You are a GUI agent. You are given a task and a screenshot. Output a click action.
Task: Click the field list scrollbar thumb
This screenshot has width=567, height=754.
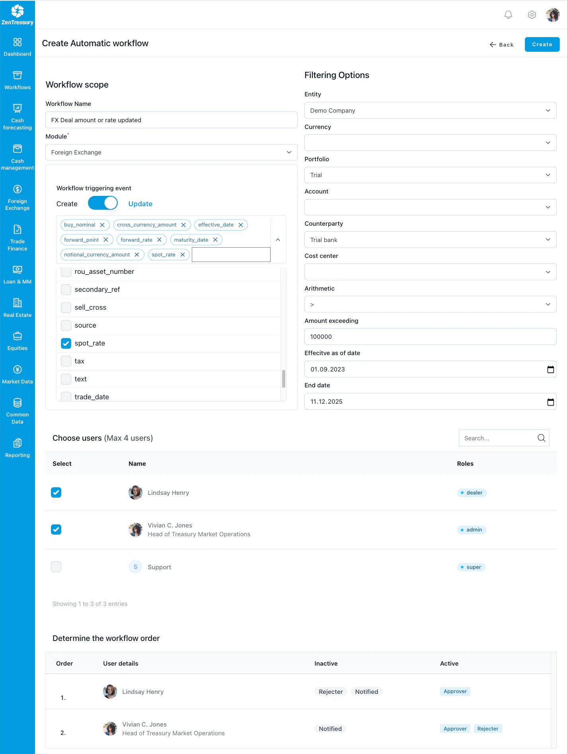click(x=284, y=379)
